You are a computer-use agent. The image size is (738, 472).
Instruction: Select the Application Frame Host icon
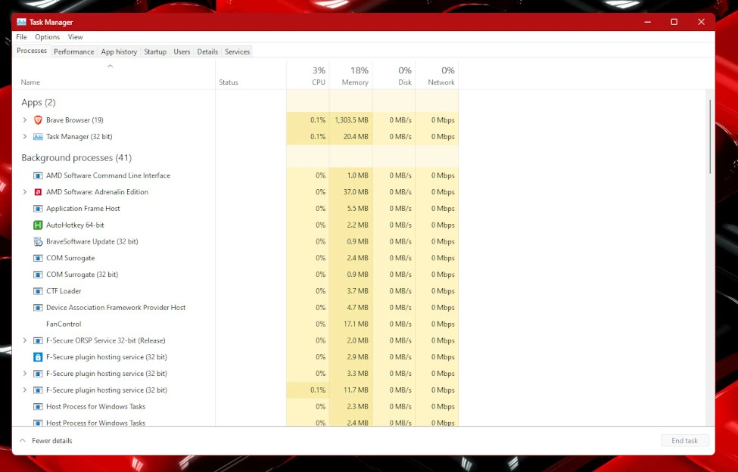38,208
